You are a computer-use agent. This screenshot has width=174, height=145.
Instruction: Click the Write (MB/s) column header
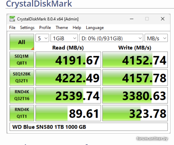point(135,48)
